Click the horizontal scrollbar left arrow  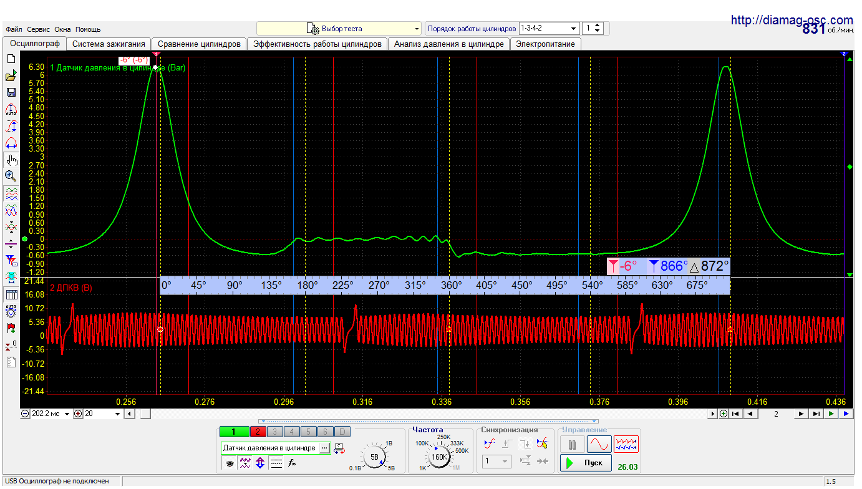point(129,414)
